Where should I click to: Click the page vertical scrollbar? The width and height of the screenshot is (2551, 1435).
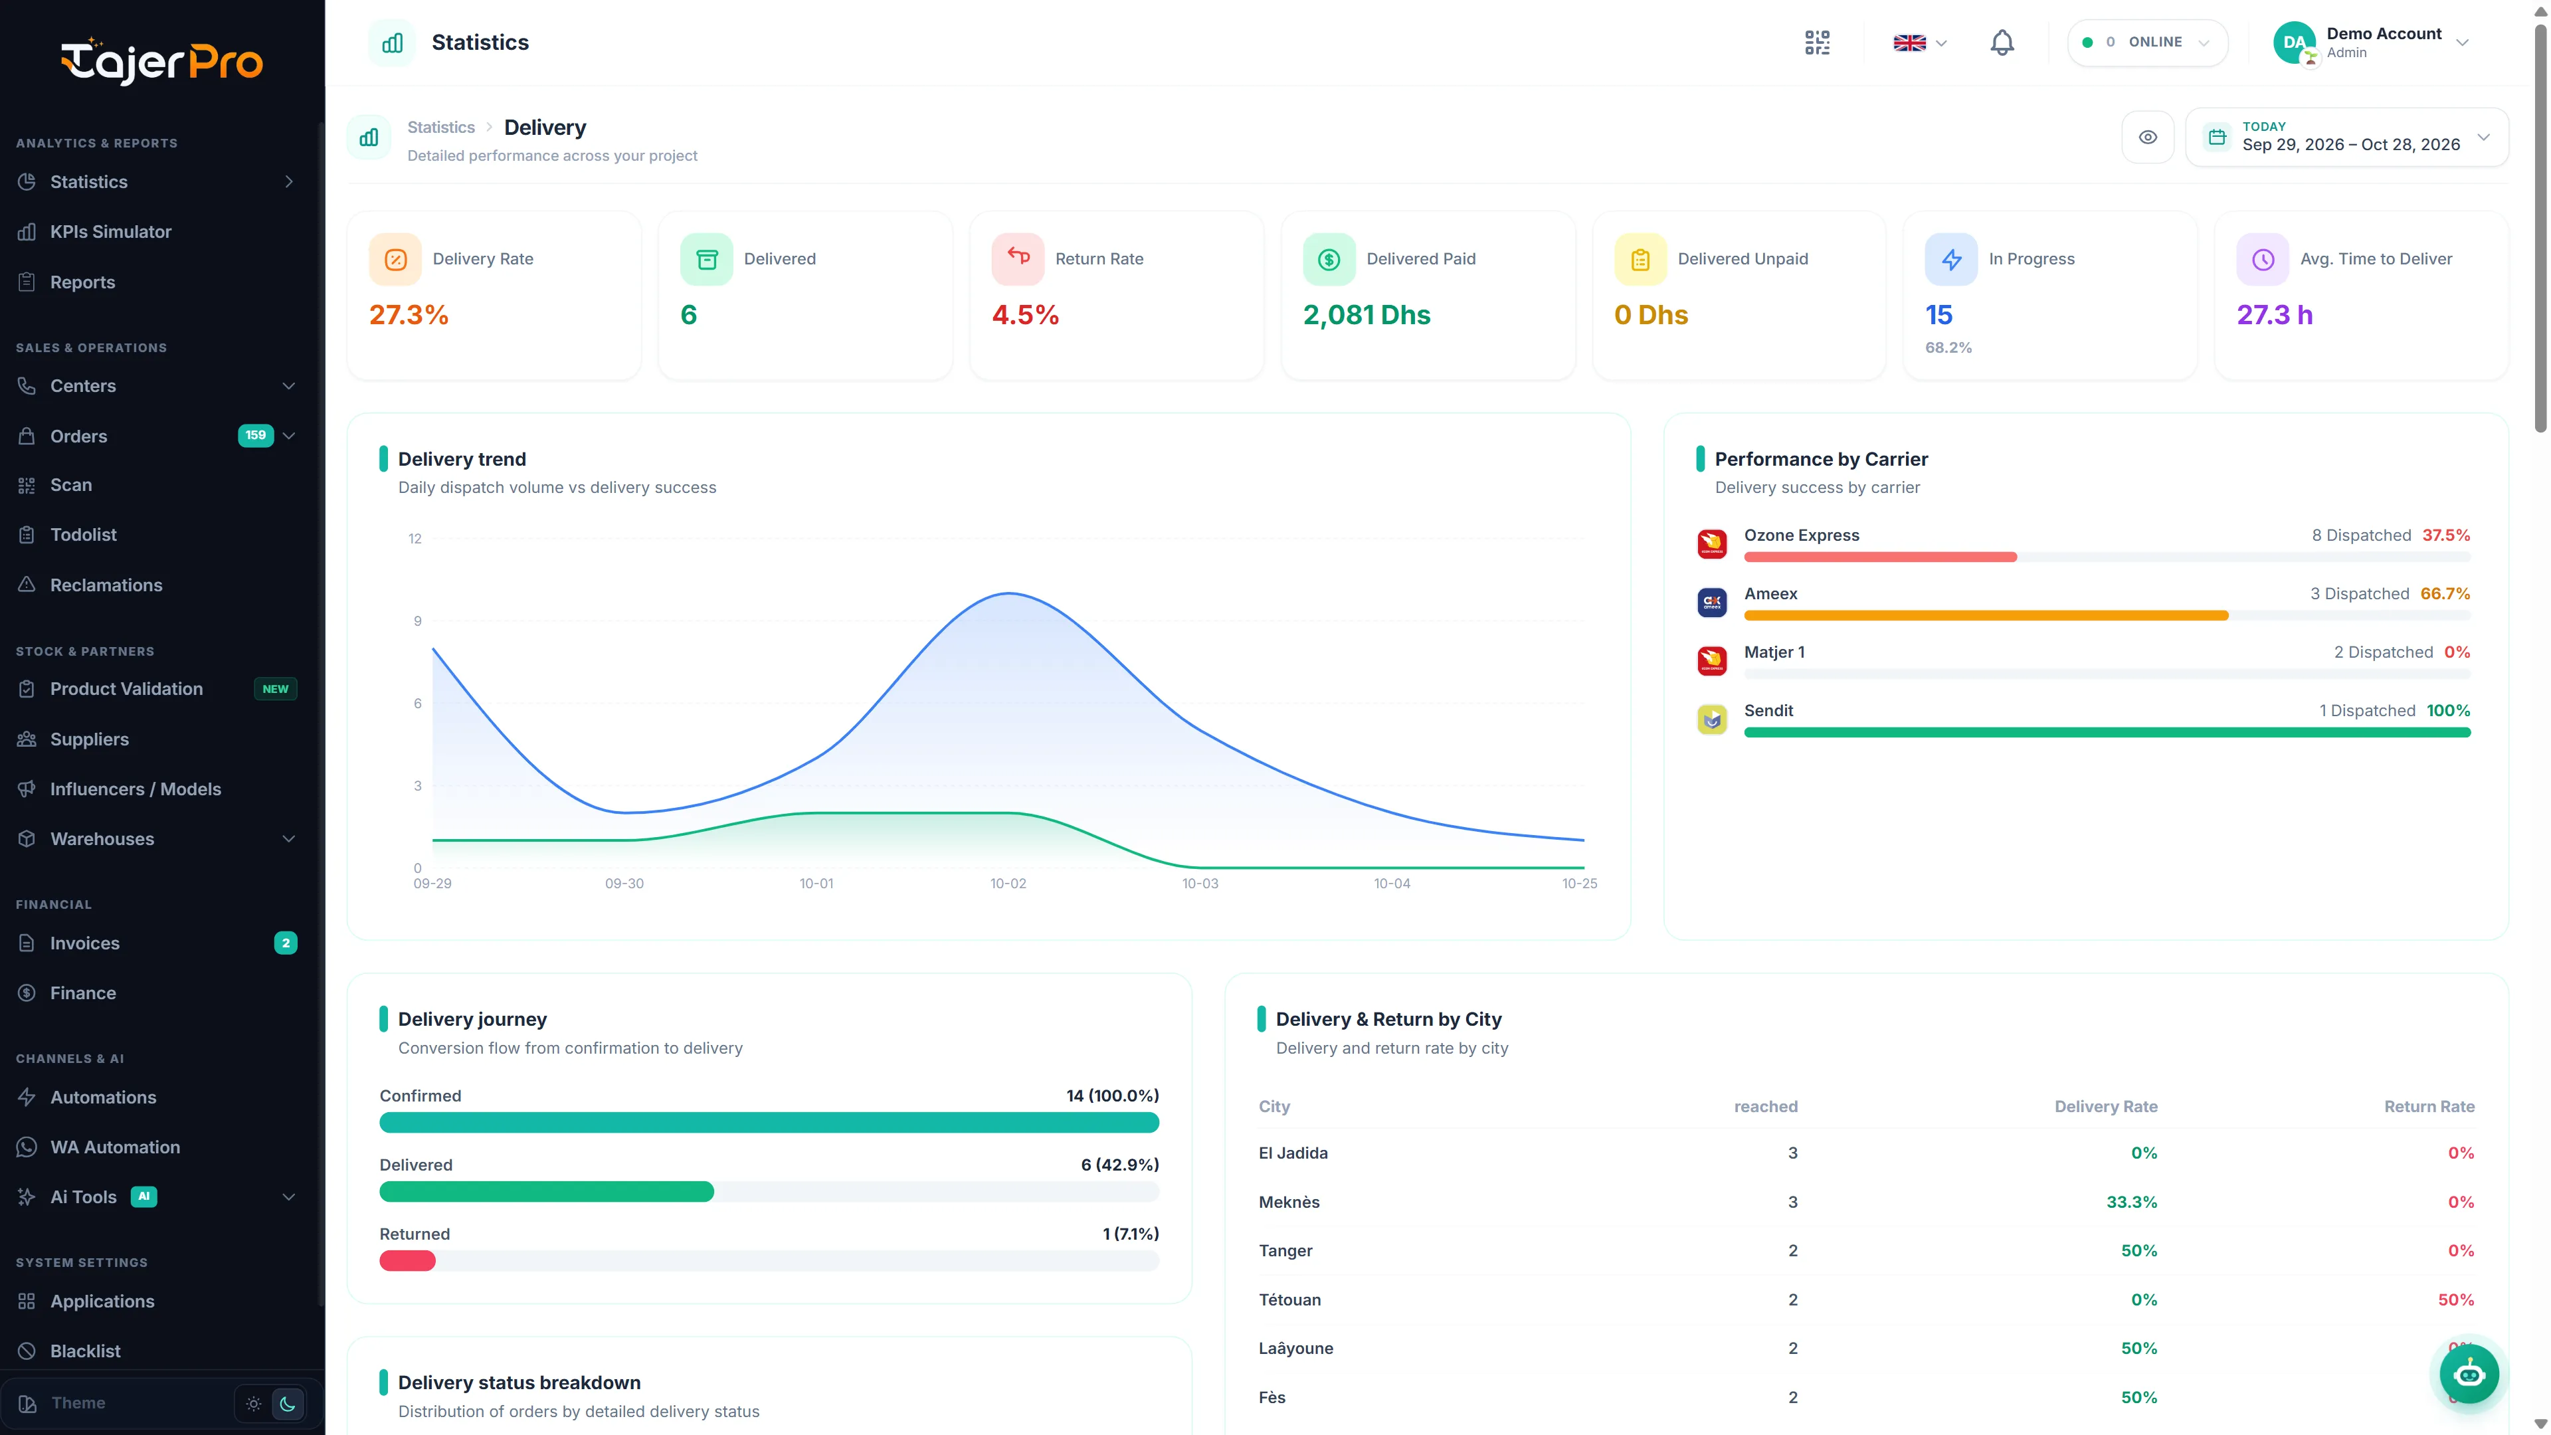click(x=2540, y=228)
